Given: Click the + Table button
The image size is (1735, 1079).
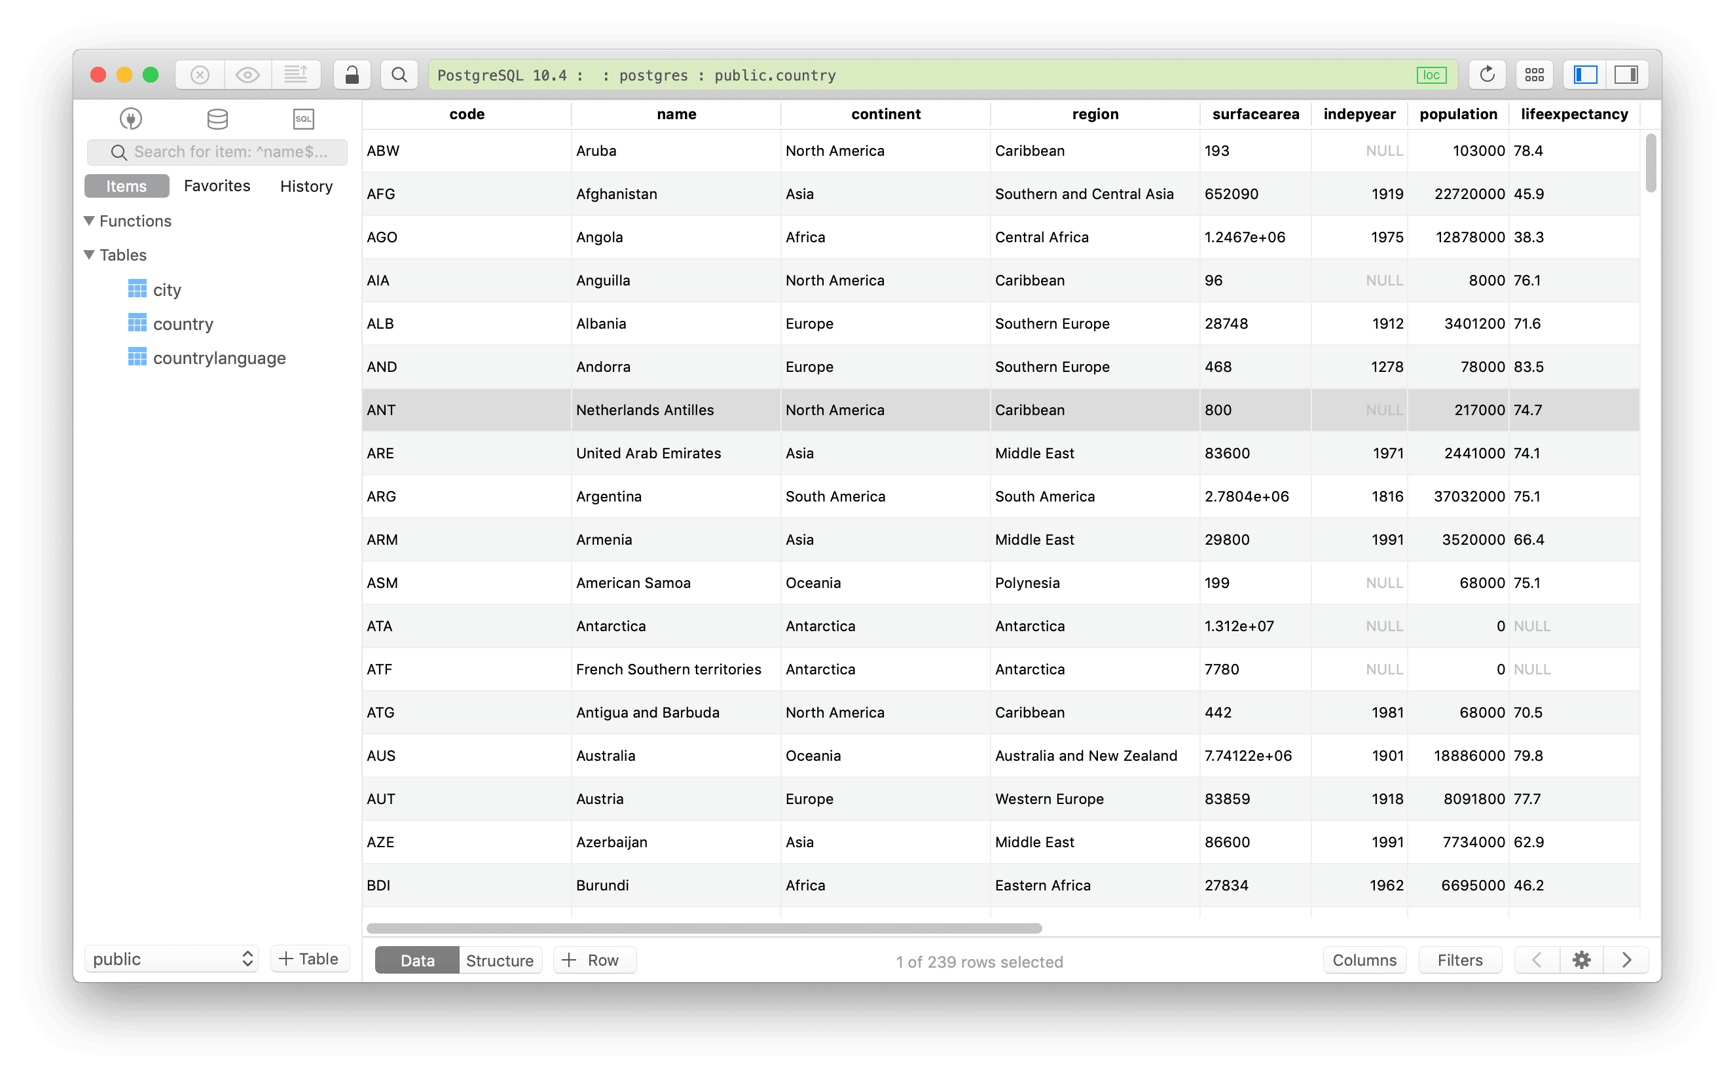Looking at the screenshot, I should tap(310, 959).
